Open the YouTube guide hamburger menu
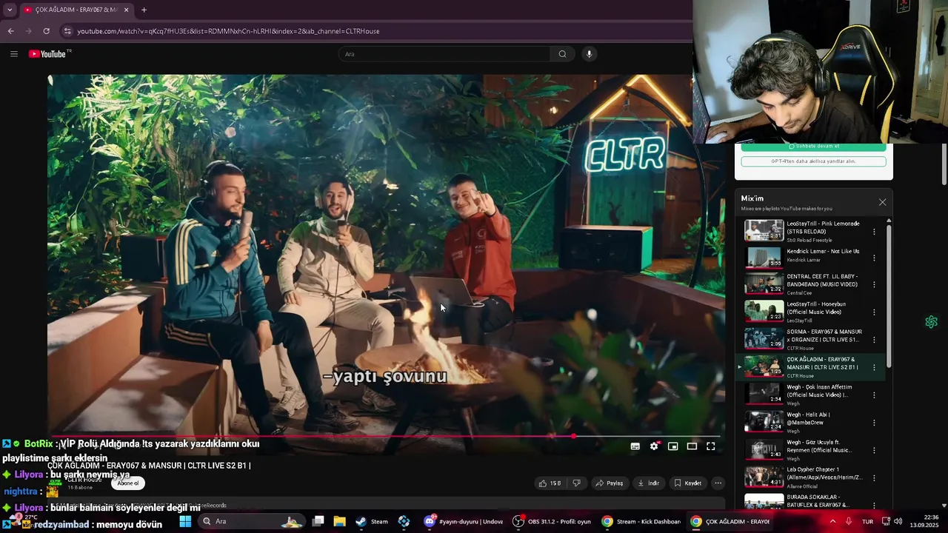The image size is (948, 533). (x=13, y=53)
